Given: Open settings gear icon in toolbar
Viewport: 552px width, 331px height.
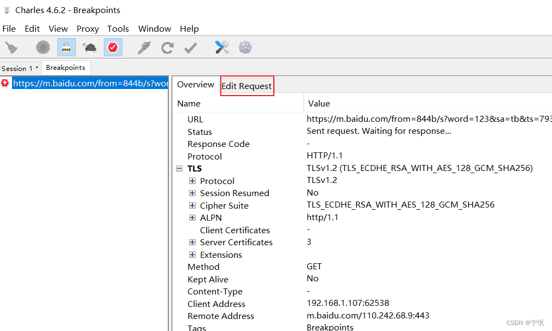Looking at the screenshot, I should [245, 47].
